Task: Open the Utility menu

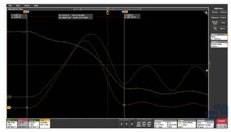Action: tap(27, 6)
